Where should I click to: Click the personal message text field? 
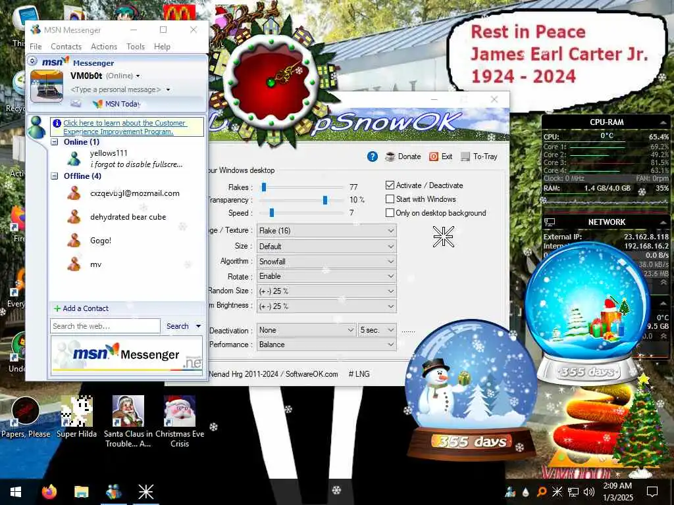coord(116,89)
